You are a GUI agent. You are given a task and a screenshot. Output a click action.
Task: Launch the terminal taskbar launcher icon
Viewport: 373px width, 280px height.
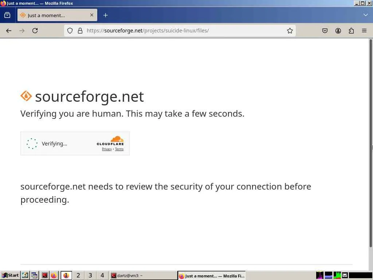pyautogui.click(x=44, y=276)
